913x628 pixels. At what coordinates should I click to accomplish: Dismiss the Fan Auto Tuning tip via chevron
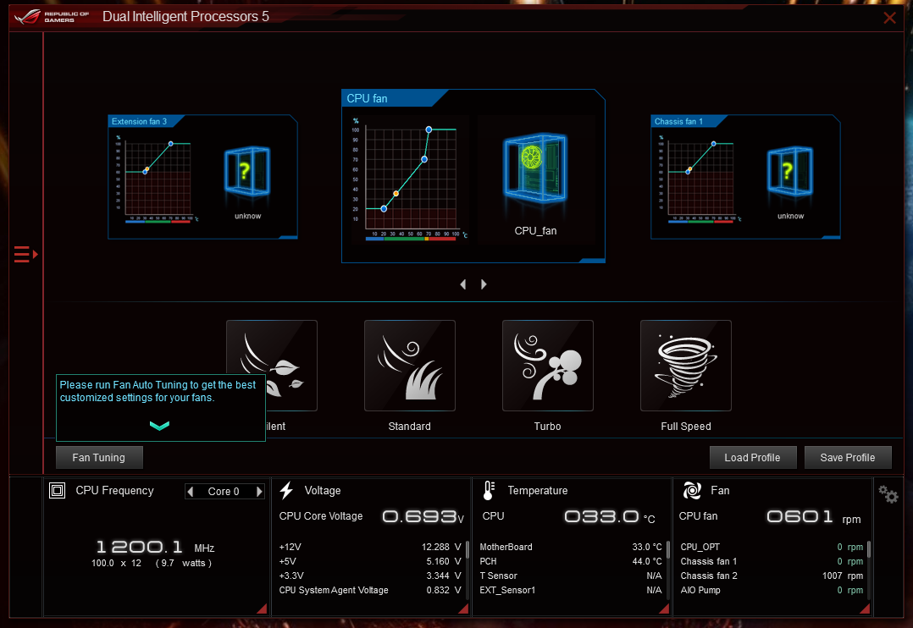[159, 426]
